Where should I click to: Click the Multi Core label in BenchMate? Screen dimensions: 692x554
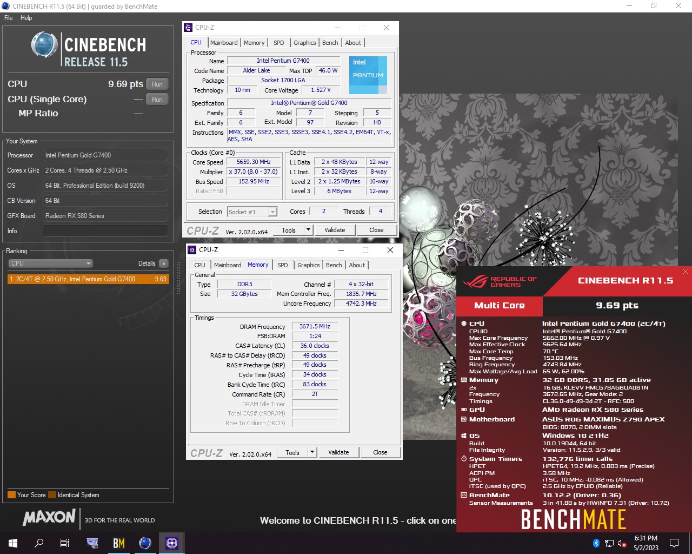point(500,306)
